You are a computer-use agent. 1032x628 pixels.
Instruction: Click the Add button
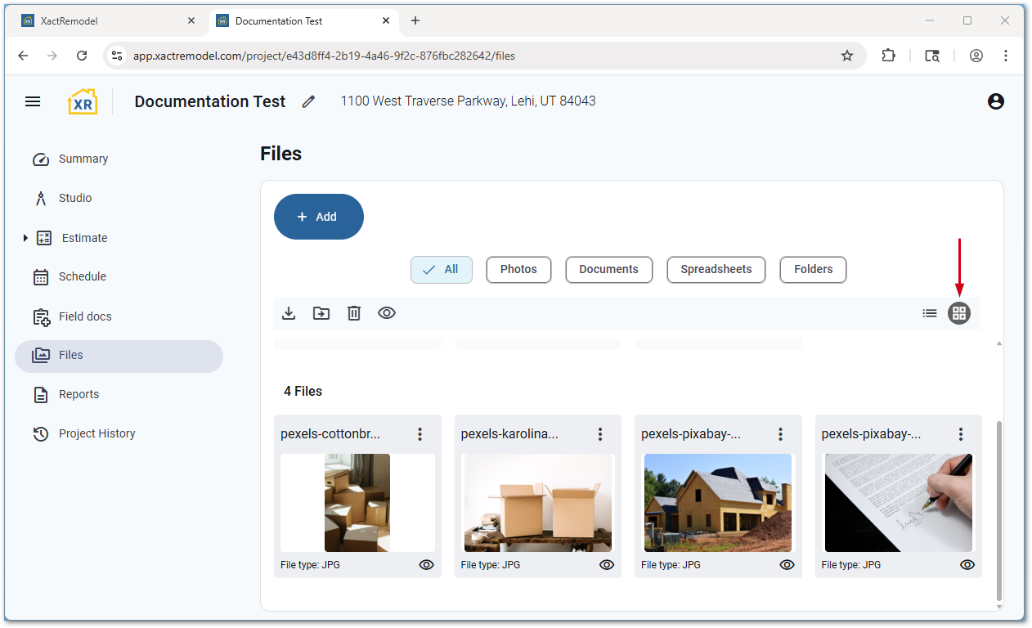pyautogui.click(x=318, y=217)
